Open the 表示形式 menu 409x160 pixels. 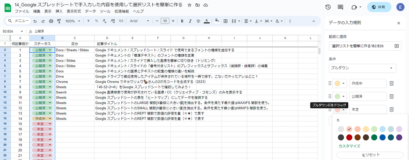tap(74, 11)
